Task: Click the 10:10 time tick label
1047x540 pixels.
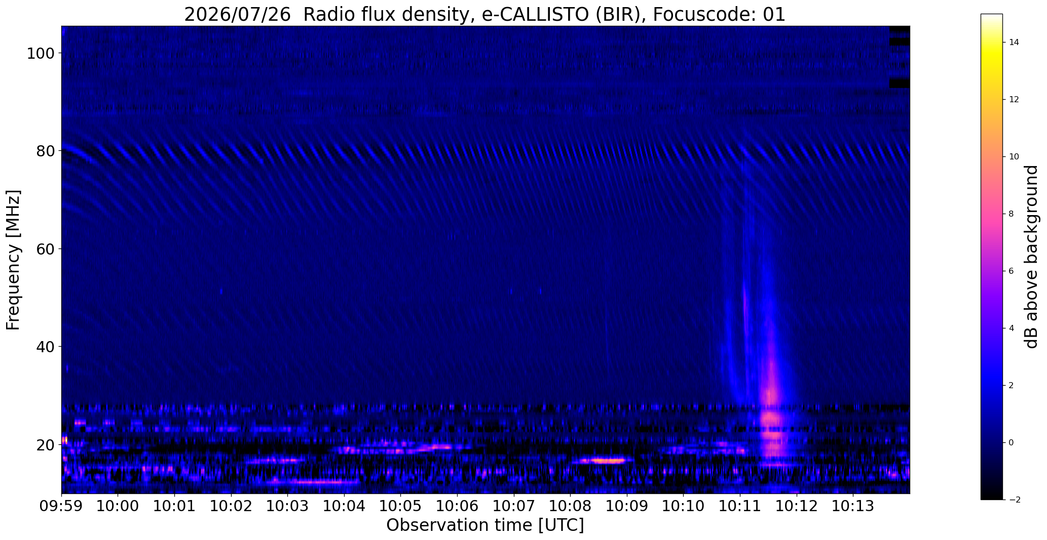Action: point(684,506)
